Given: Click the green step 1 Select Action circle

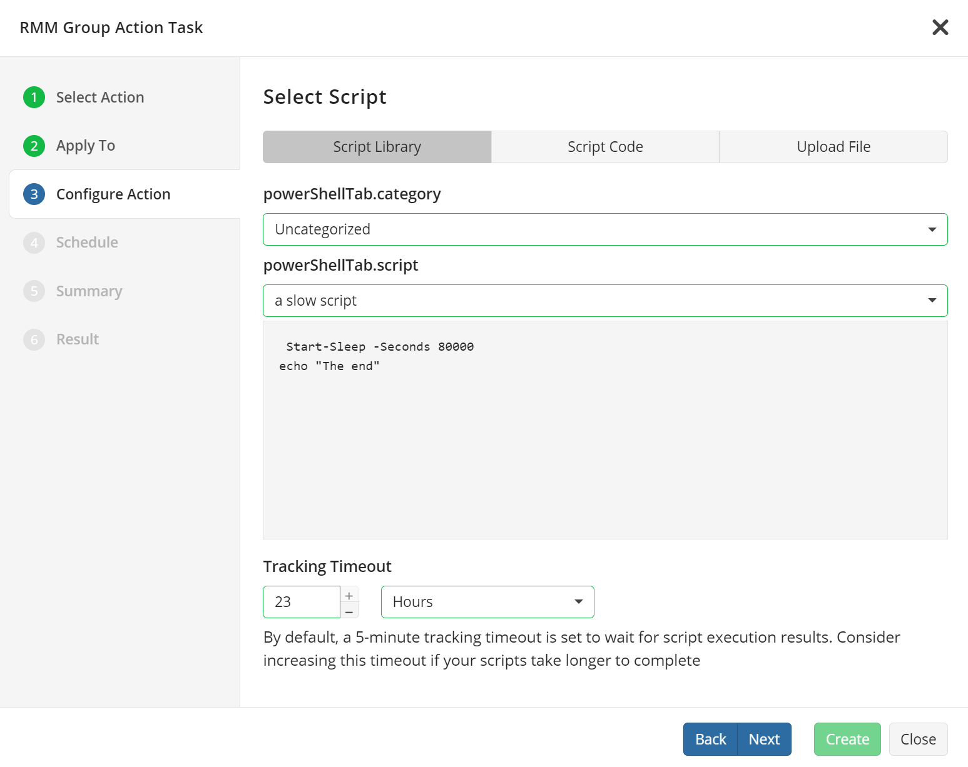Looking at the screenshot, I should point(34,97).
